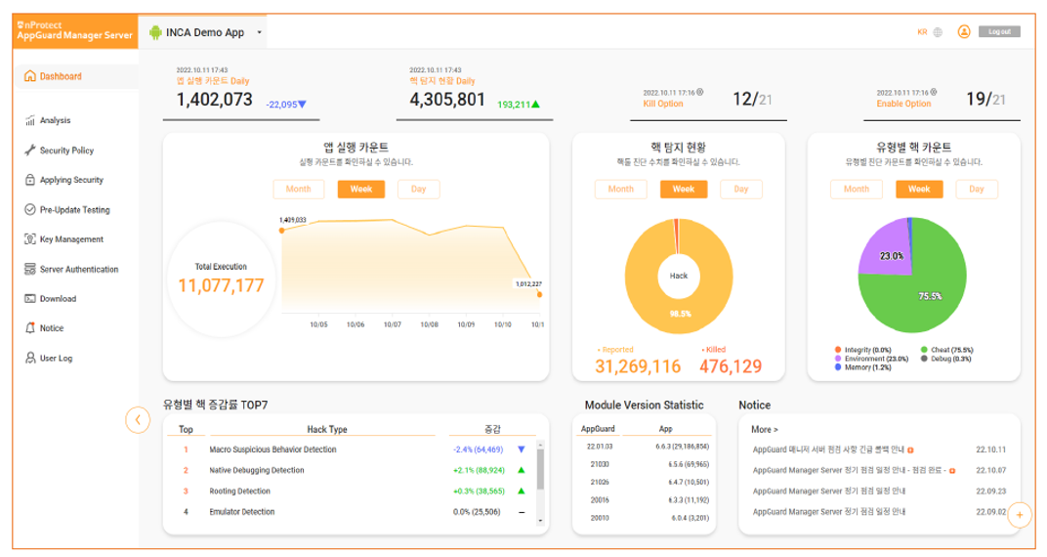Open the INCA Demo App dropdown
Viewport: 1047px width, 557px height.
pos(260,32)
